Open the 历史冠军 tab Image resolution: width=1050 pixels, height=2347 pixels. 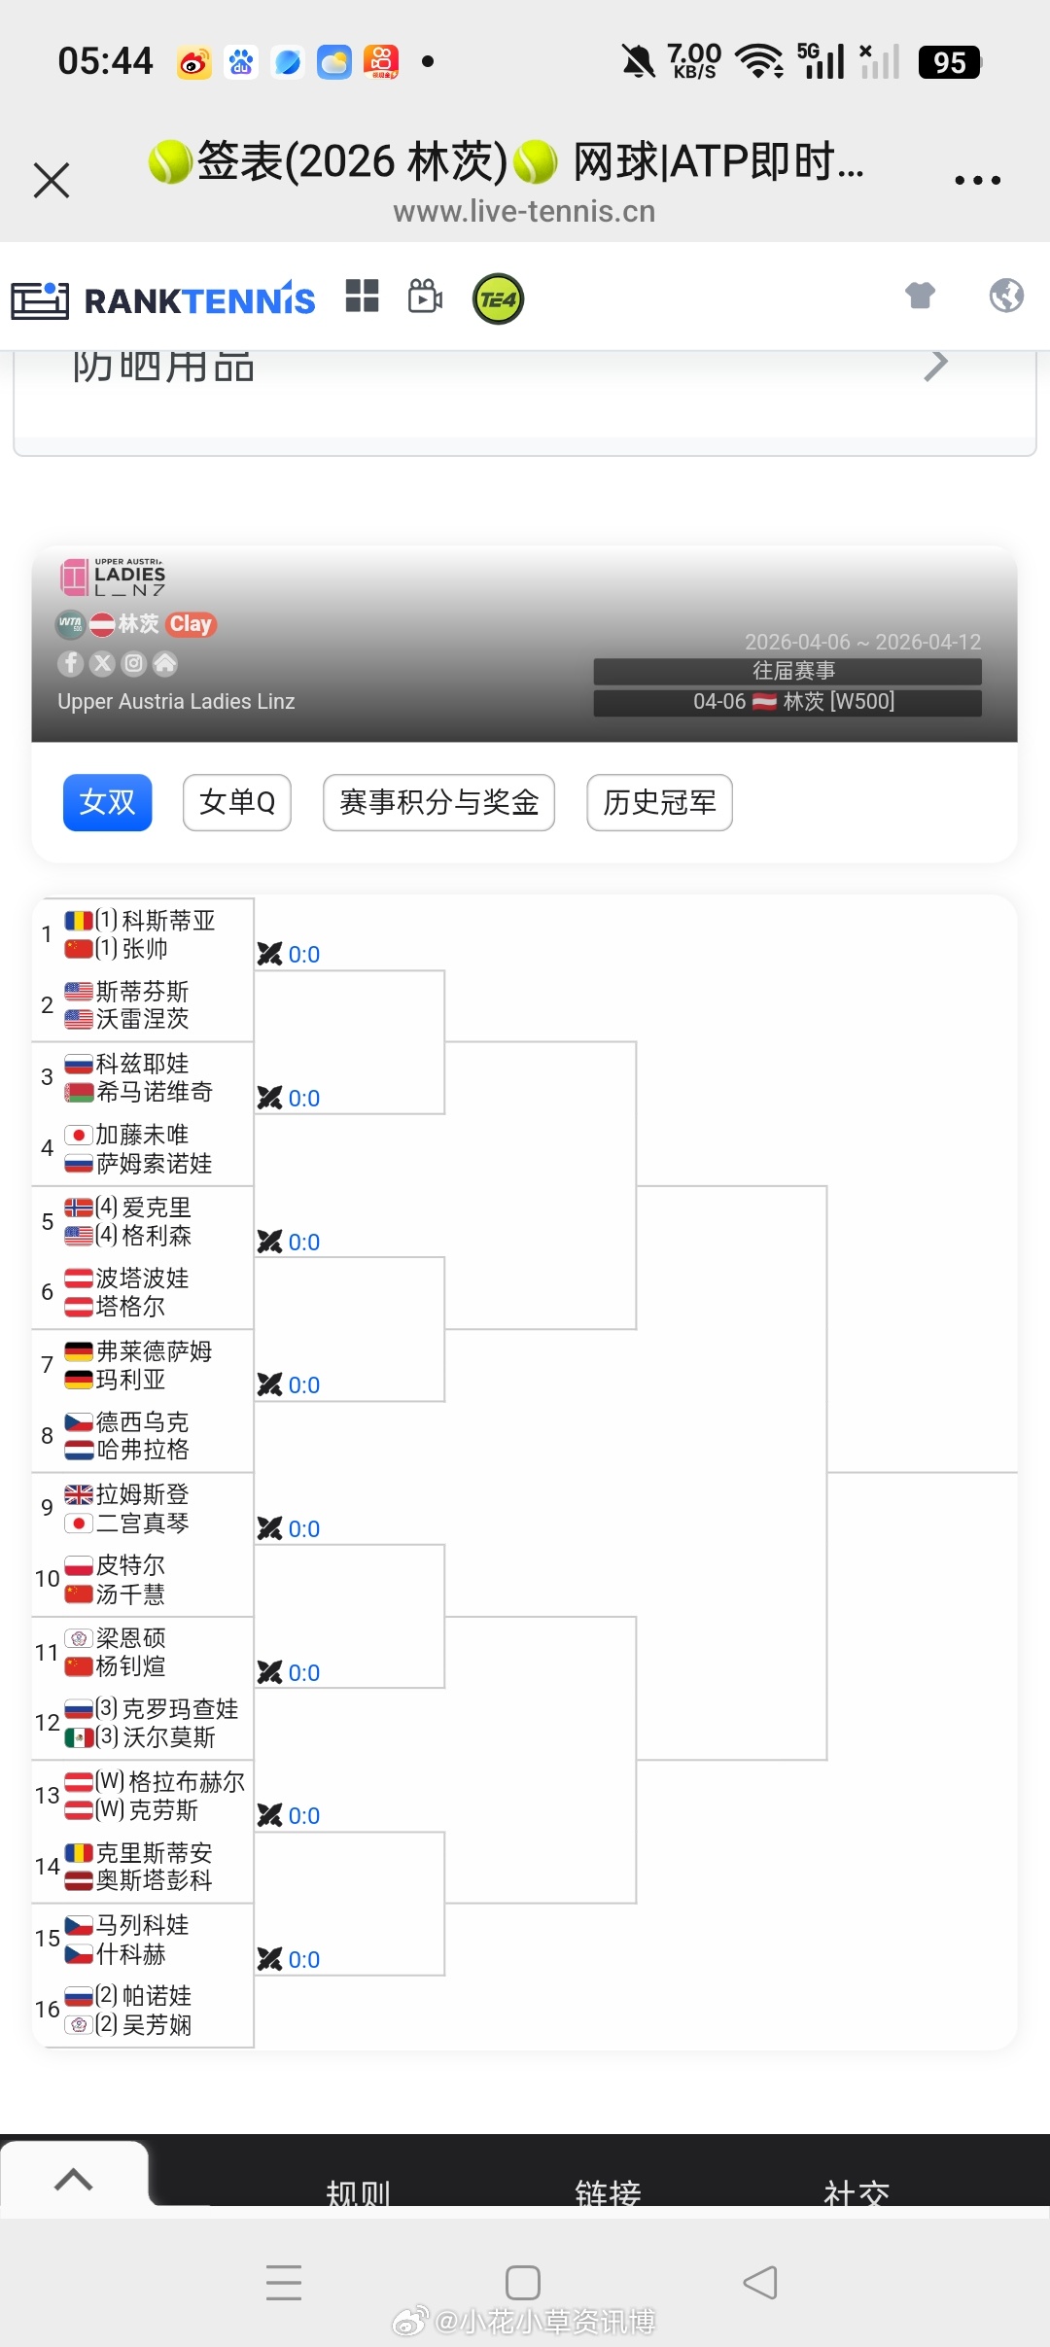click(x=658, y=802)
